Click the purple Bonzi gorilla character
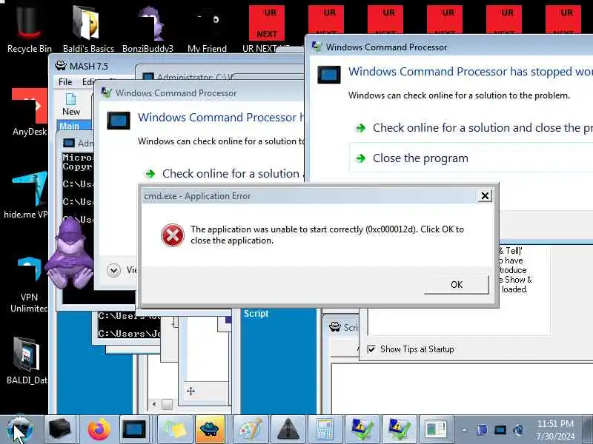This screenshot has height=444, width=593. pos(70,255)
